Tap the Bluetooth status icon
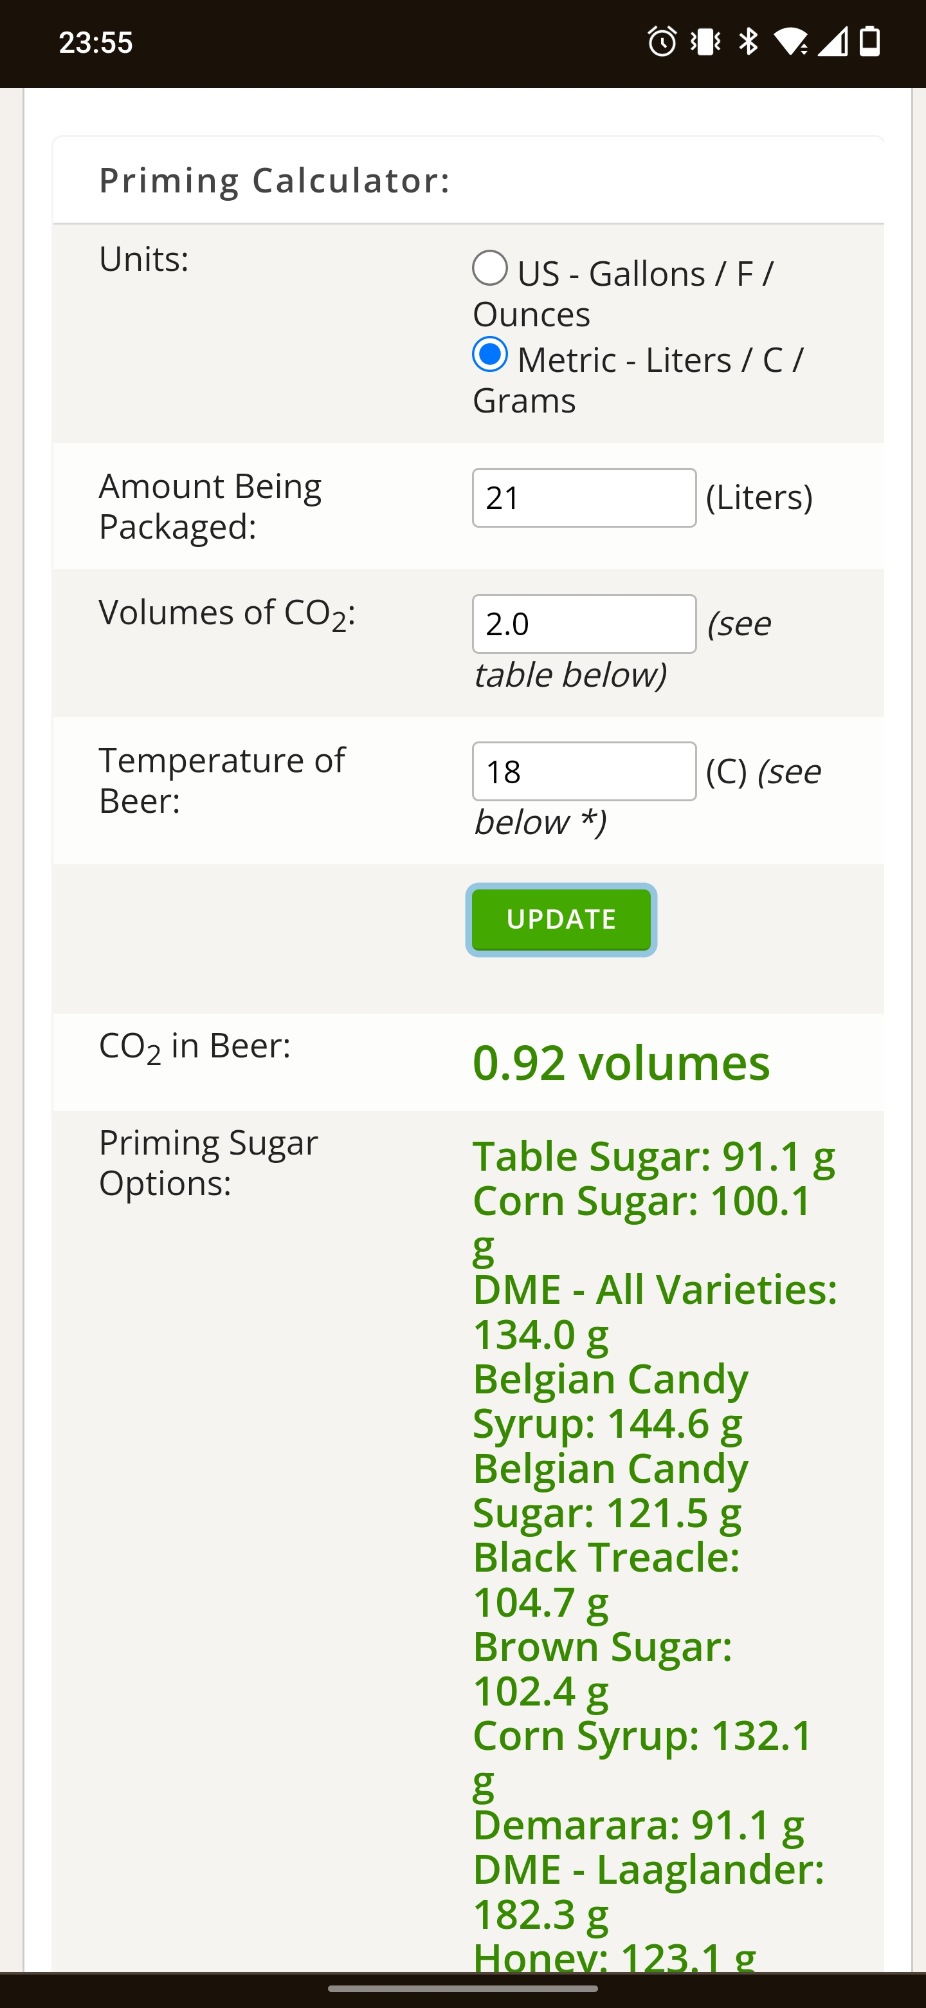 (749, 42)
